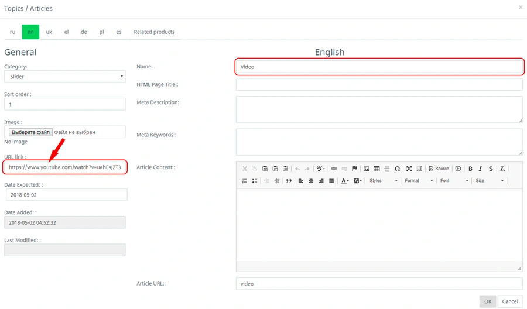
Task: Open the Related products tab
Action: pyautogui.click(x=154, y=32)
